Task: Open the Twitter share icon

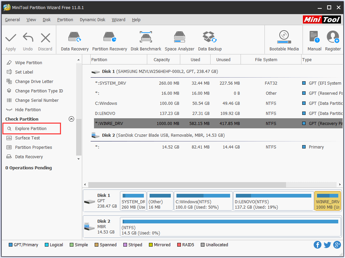Action: 327,245
